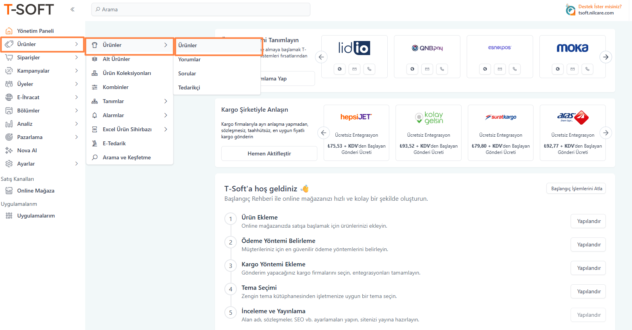632x330 pixels.
Task: Choose Ürün Koleksiyonları menu item
Action: (127, 73)
